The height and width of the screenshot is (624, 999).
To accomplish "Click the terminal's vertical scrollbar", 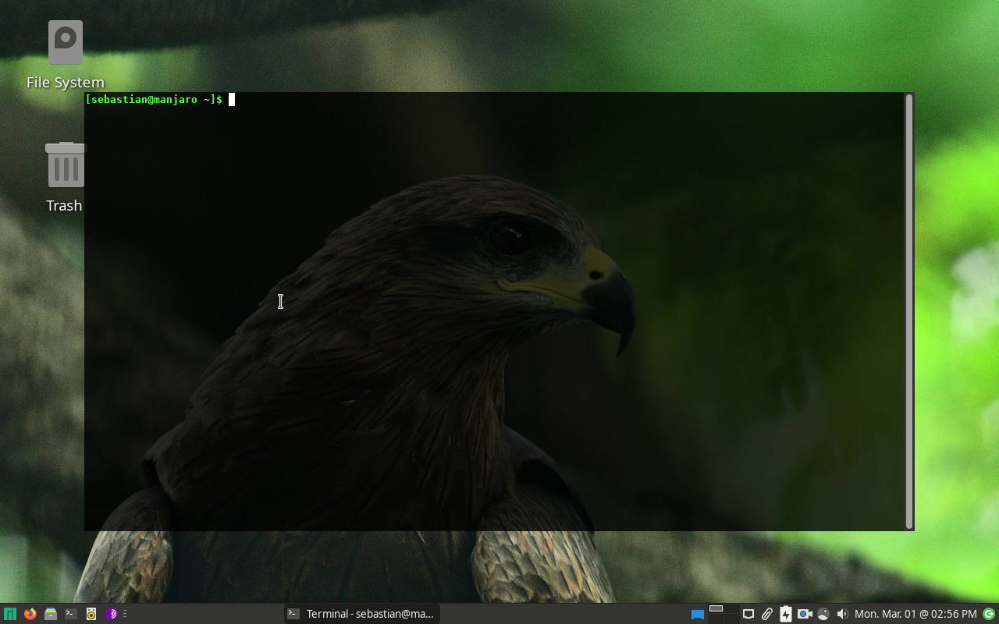I will 908,310.
